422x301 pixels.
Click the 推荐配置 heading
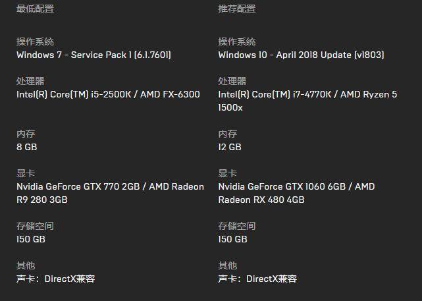237,9
